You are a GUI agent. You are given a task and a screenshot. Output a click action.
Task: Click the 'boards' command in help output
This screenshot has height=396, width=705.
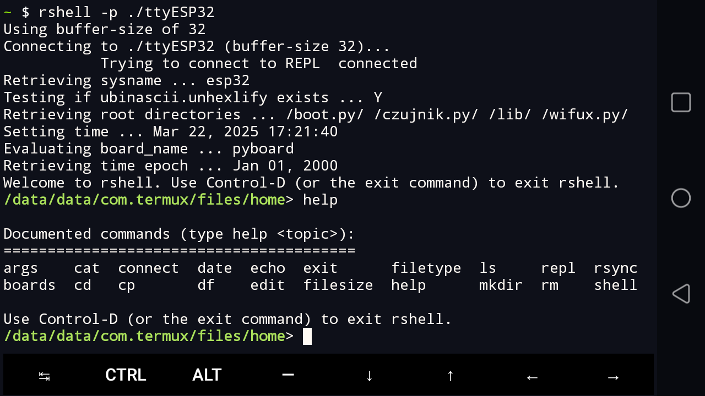(29, 285)
